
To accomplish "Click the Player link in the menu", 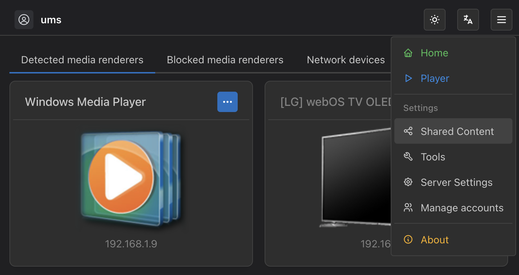I will pos(435,78).
